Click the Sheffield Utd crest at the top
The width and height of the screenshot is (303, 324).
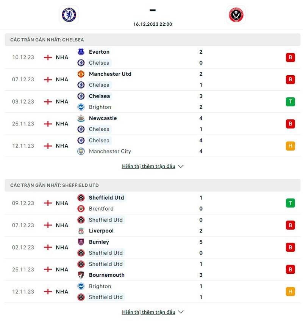[236, 15]
